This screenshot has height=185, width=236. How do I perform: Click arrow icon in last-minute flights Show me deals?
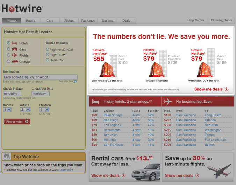197,175
